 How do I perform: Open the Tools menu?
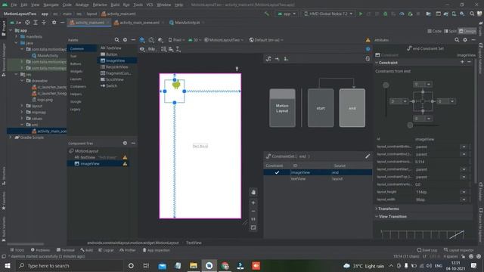click(x=138, y=5)
